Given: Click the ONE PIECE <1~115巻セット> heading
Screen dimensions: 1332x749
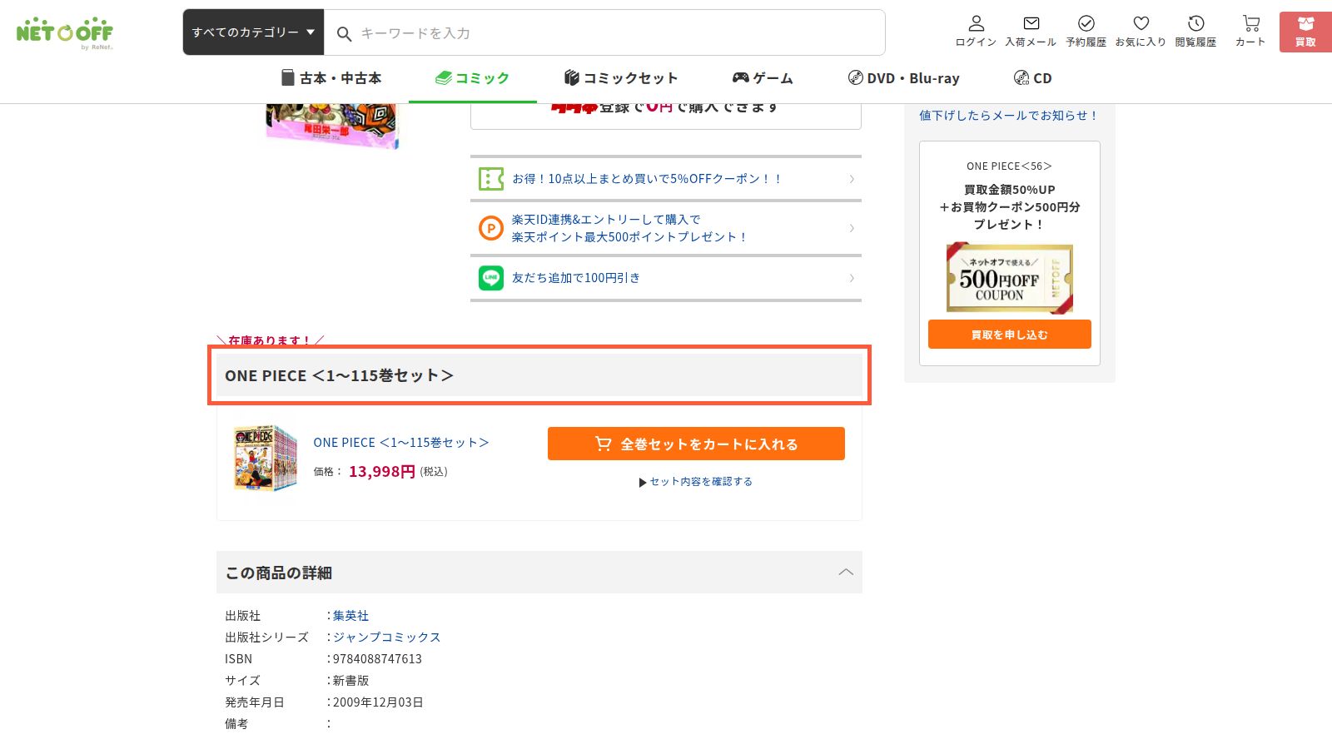Looking at the screenshot, I should [539, 375].
